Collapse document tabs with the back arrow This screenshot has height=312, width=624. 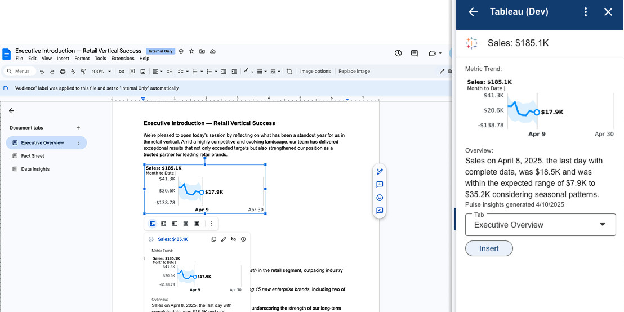(x=11, y=111)
